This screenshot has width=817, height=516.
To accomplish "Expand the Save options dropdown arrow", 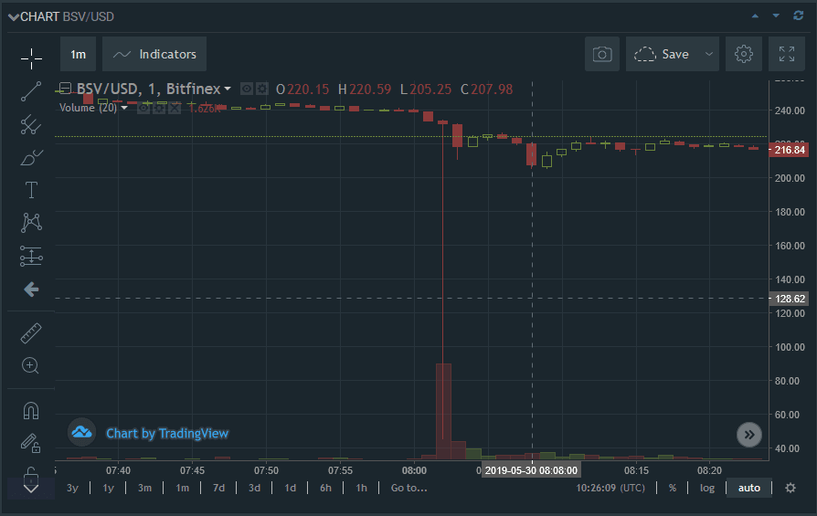I will pos(709,55).
